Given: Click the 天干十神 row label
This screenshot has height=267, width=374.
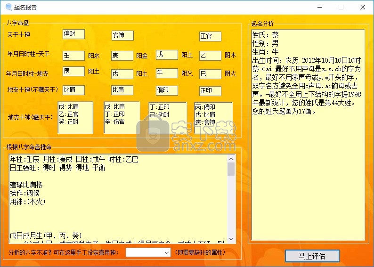Looking at the screenshot, I should (x=18, y=34).
